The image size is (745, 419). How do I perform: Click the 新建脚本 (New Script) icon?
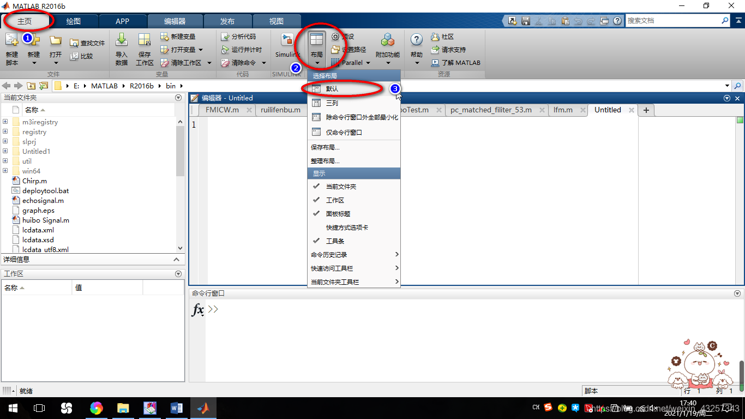click(x=11, y=40)
